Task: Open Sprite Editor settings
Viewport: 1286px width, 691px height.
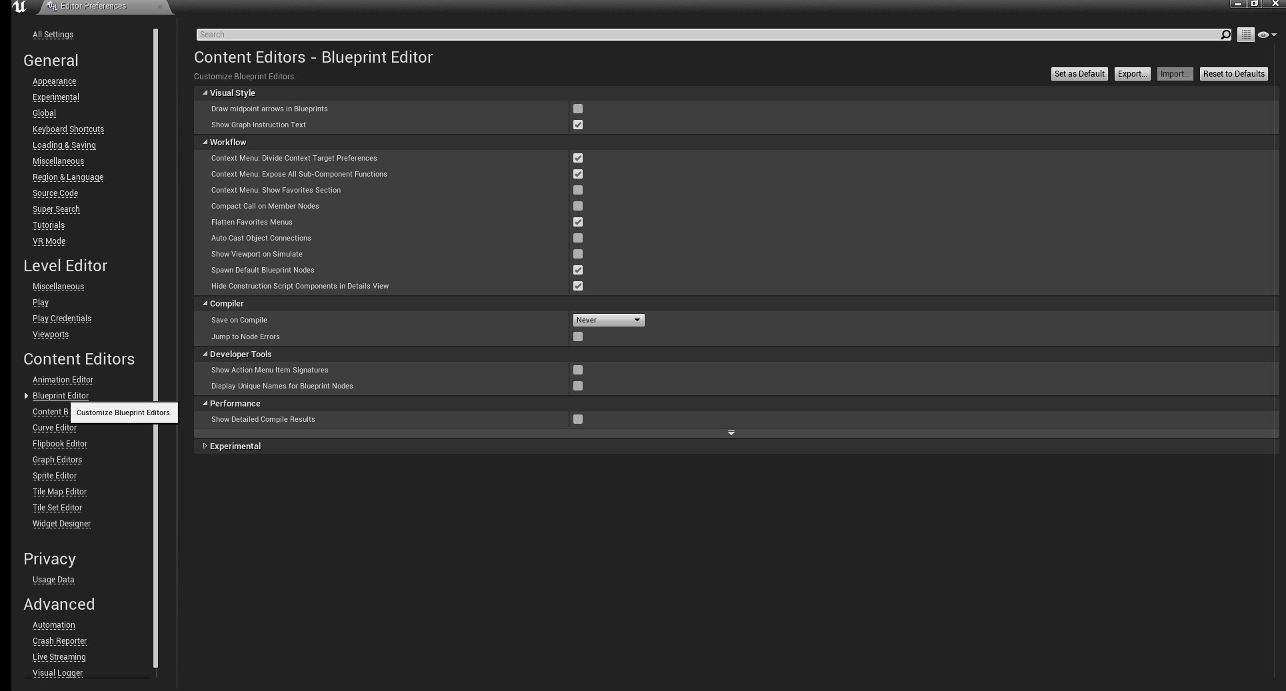Action: [54, 476]
